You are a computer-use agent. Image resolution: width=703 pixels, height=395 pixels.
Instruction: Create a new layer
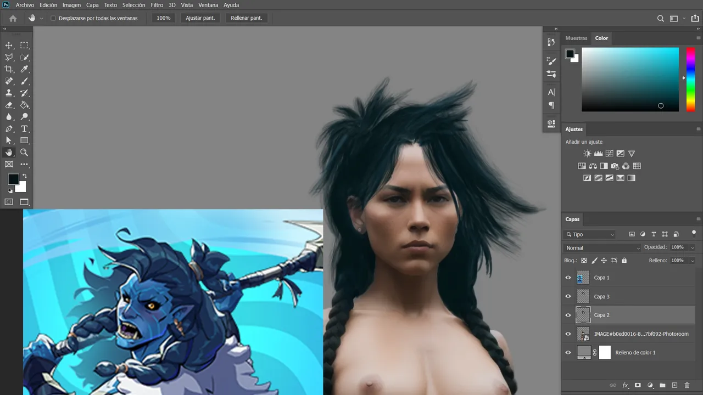pos(675,386)
